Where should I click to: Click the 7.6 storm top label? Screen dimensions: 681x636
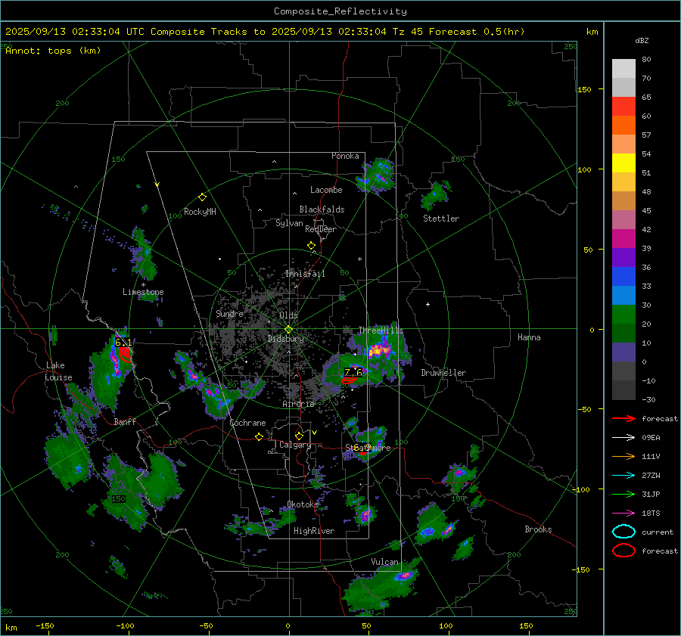pos(353,372)
